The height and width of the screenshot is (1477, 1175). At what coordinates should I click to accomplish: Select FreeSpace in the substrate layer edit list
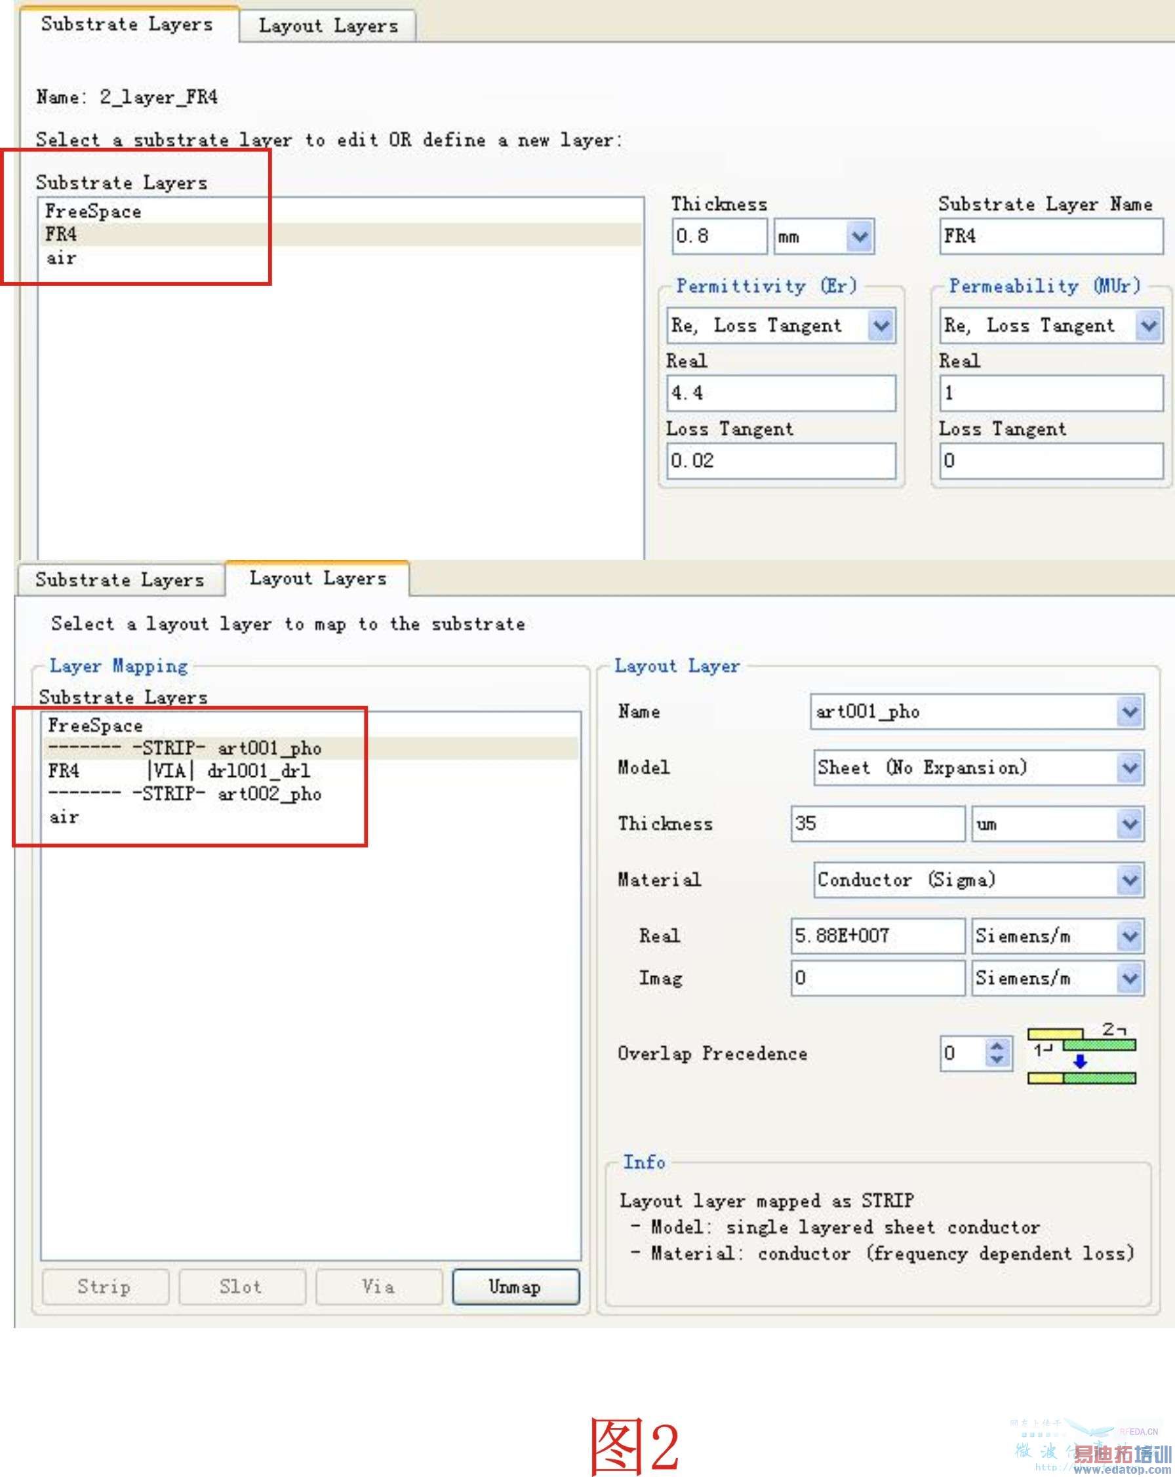point(341,211)
